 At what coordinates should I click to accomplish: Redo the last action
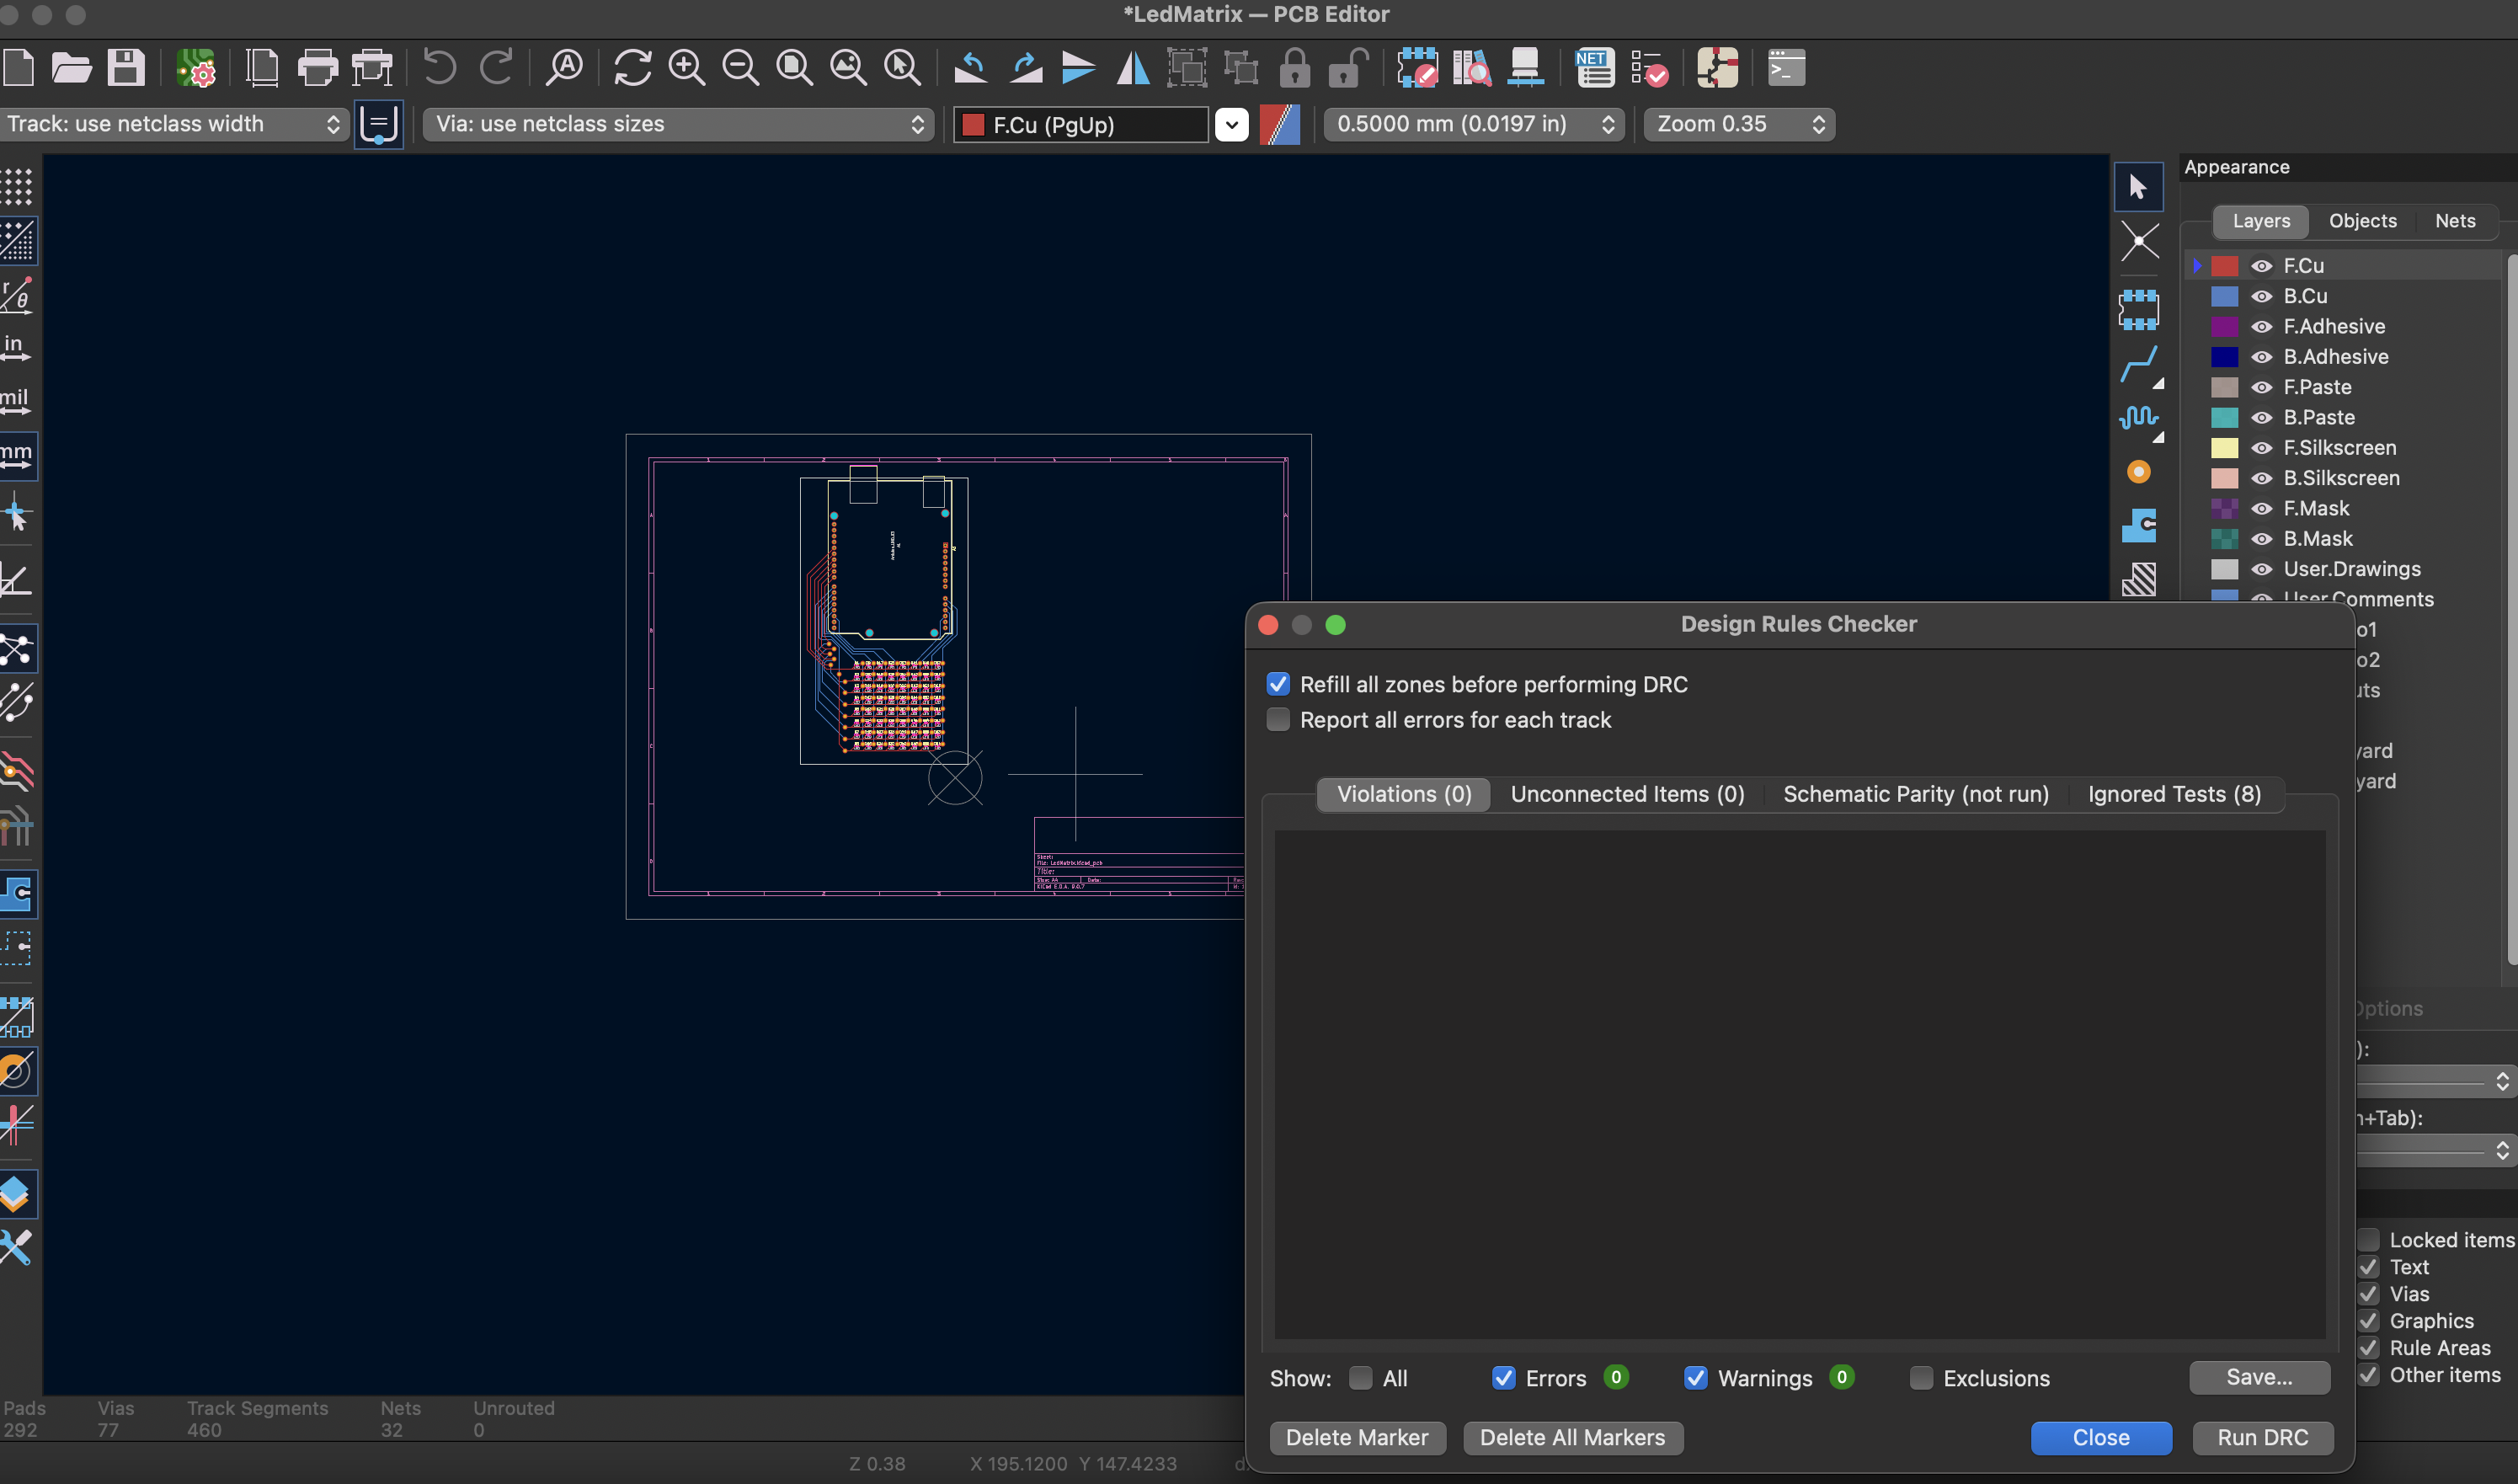[x=497, y=68]
